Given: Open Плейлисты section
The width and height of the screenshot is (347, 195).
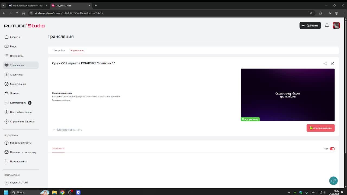Looking at the screenshot, I should point(17,56).
